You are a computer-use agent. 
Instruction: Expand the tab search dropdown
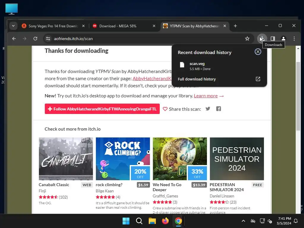click(x=13, y=26)
